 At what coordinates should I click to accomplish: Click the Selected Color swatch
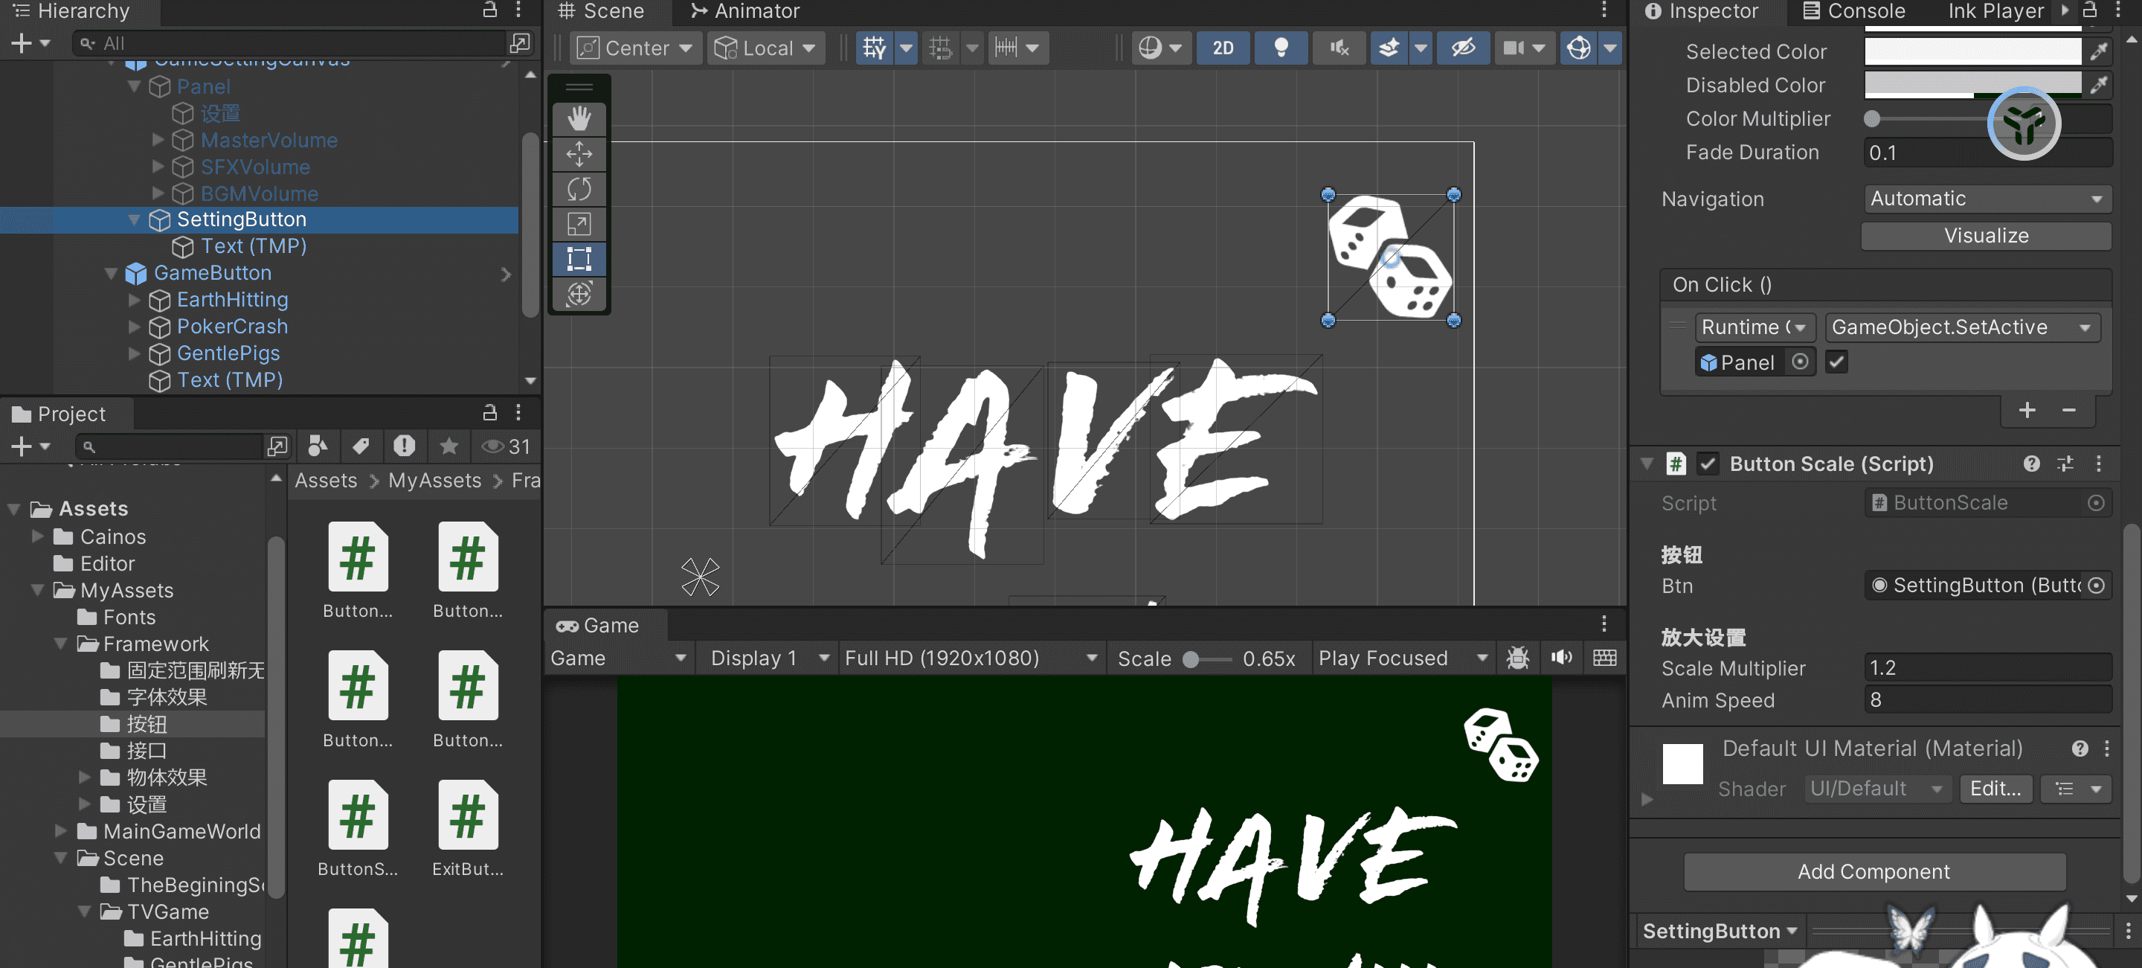[x=1972, y=51]
